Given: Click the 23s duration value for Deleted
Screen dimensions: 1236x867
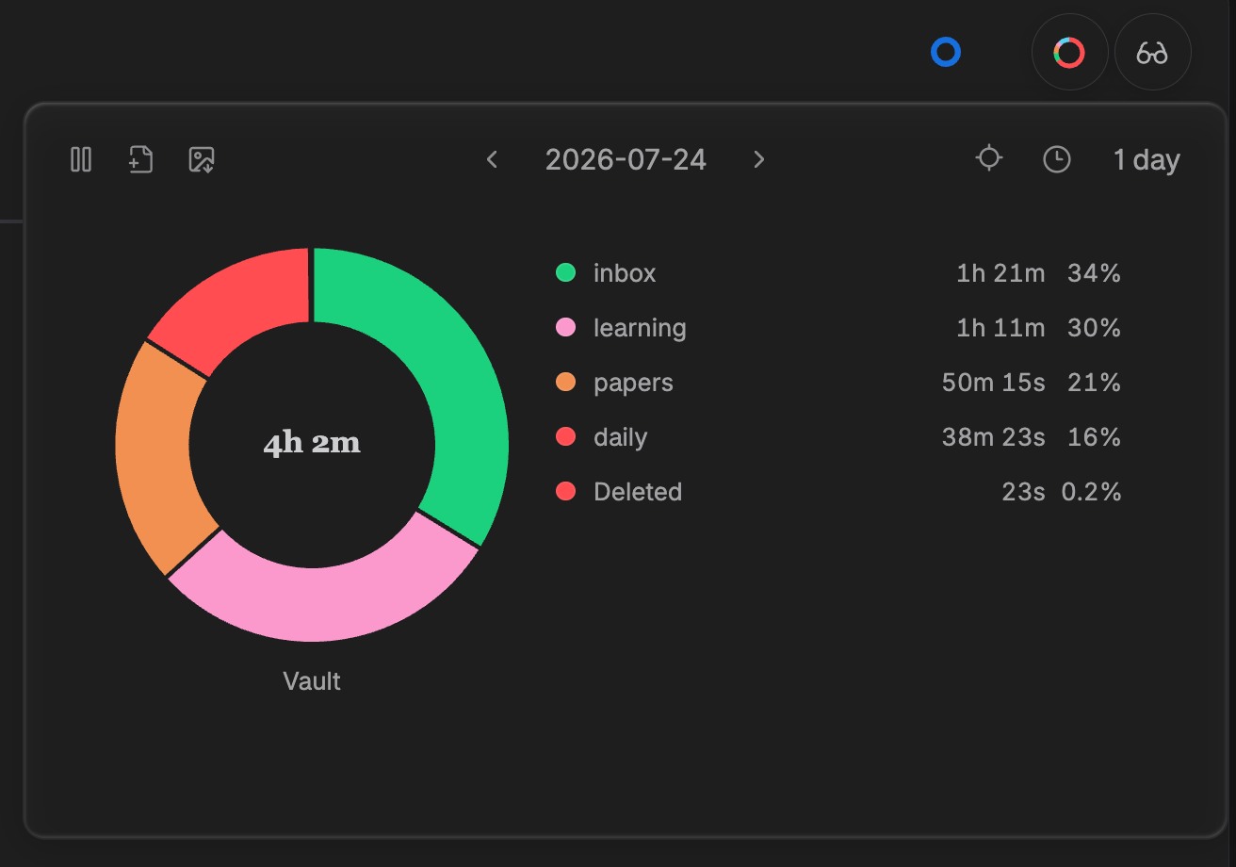Looking at the screenshot, I should [1024, 492].
